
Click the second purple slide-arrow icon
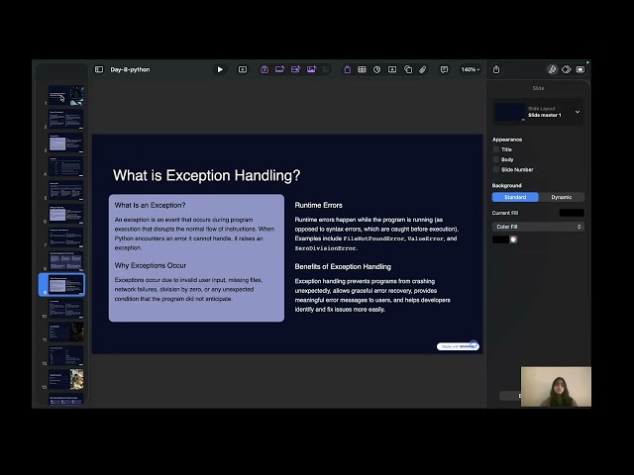coord(279,69)
